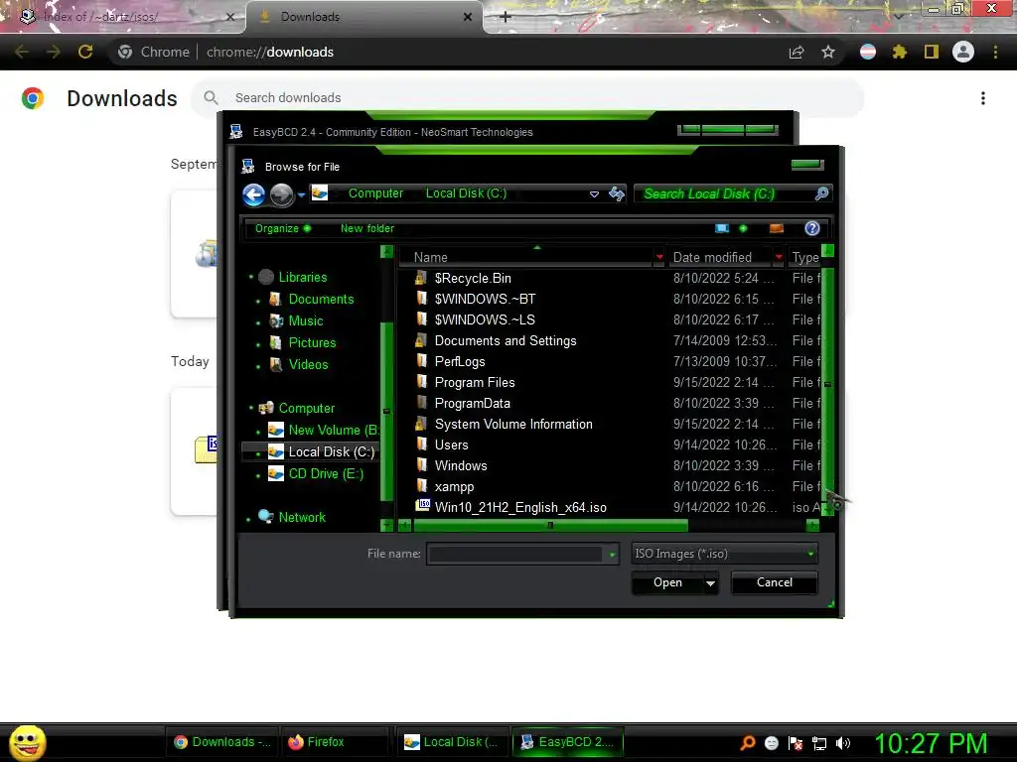Image resolution: width=1017 pixels, height=762 pixels.
Task: Select Documents in the Libraries tree
Action: (x=321, y=299)
